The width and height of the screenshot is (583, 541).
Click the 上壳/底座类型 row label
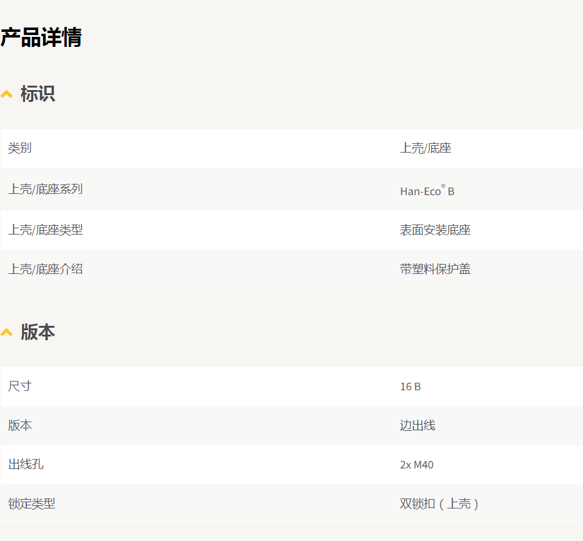[46, 230]
